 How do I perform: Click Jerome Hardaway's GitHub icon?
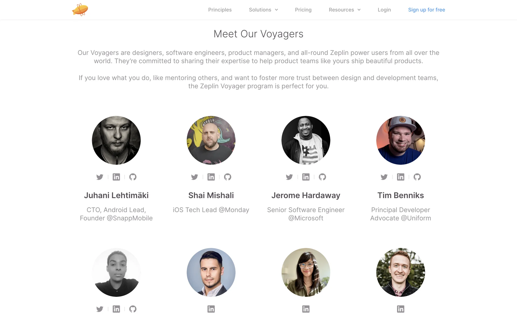click(x=322, y=177)
